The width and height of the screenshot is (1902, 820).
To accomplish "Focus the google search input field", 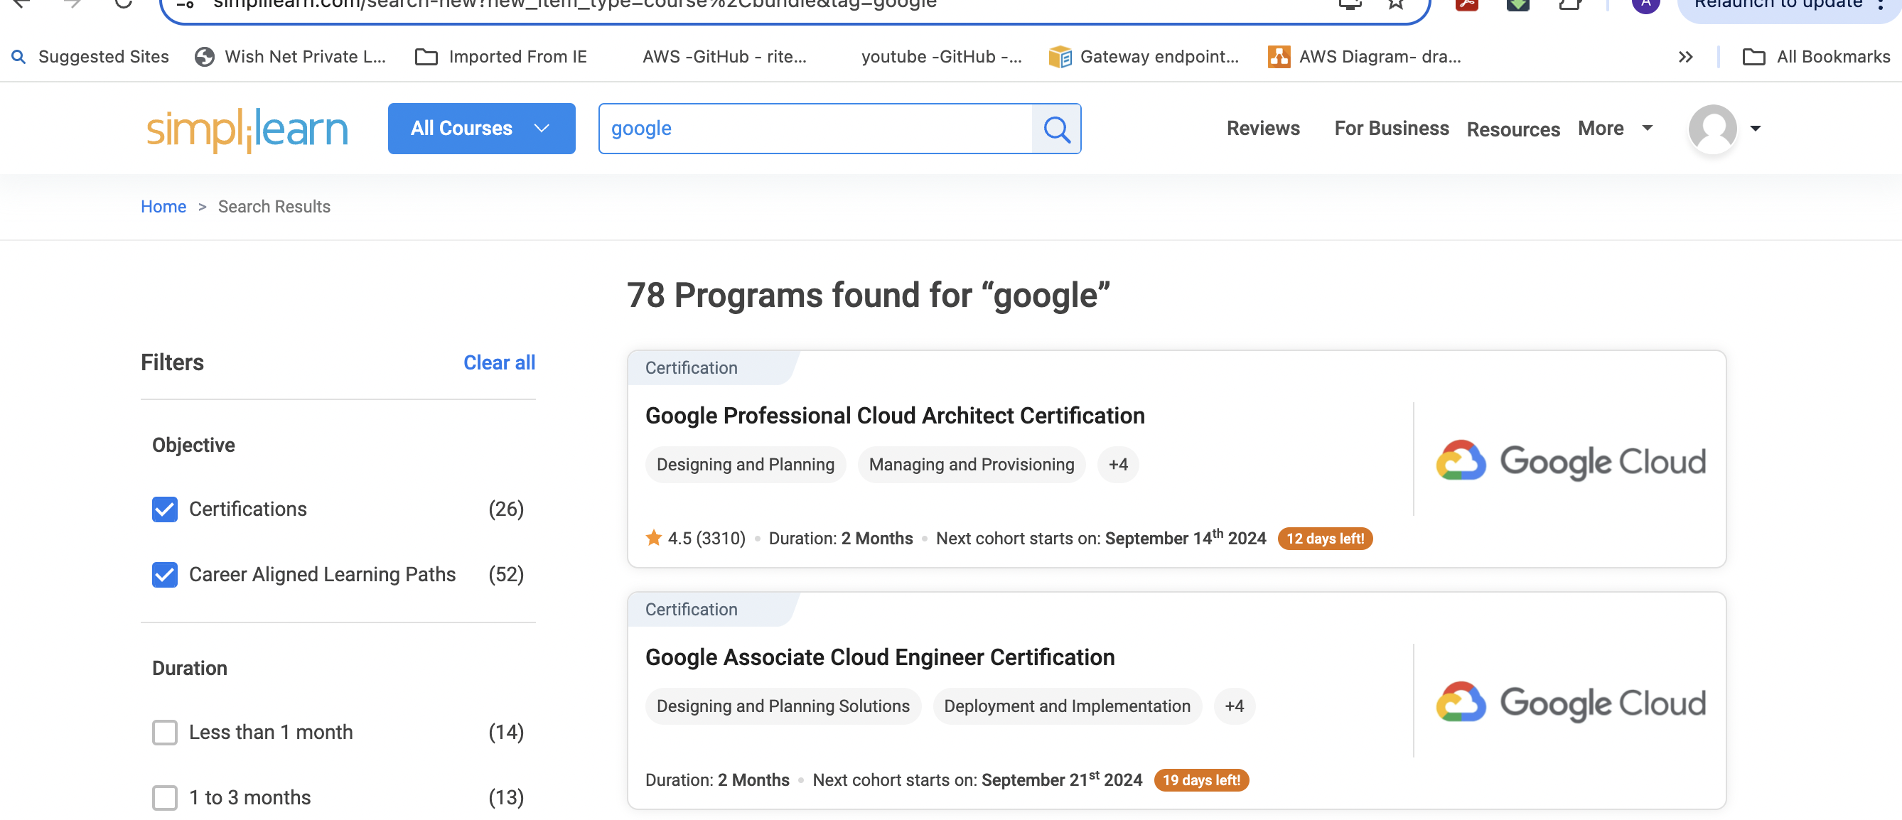I will click(x=815, y=129).
